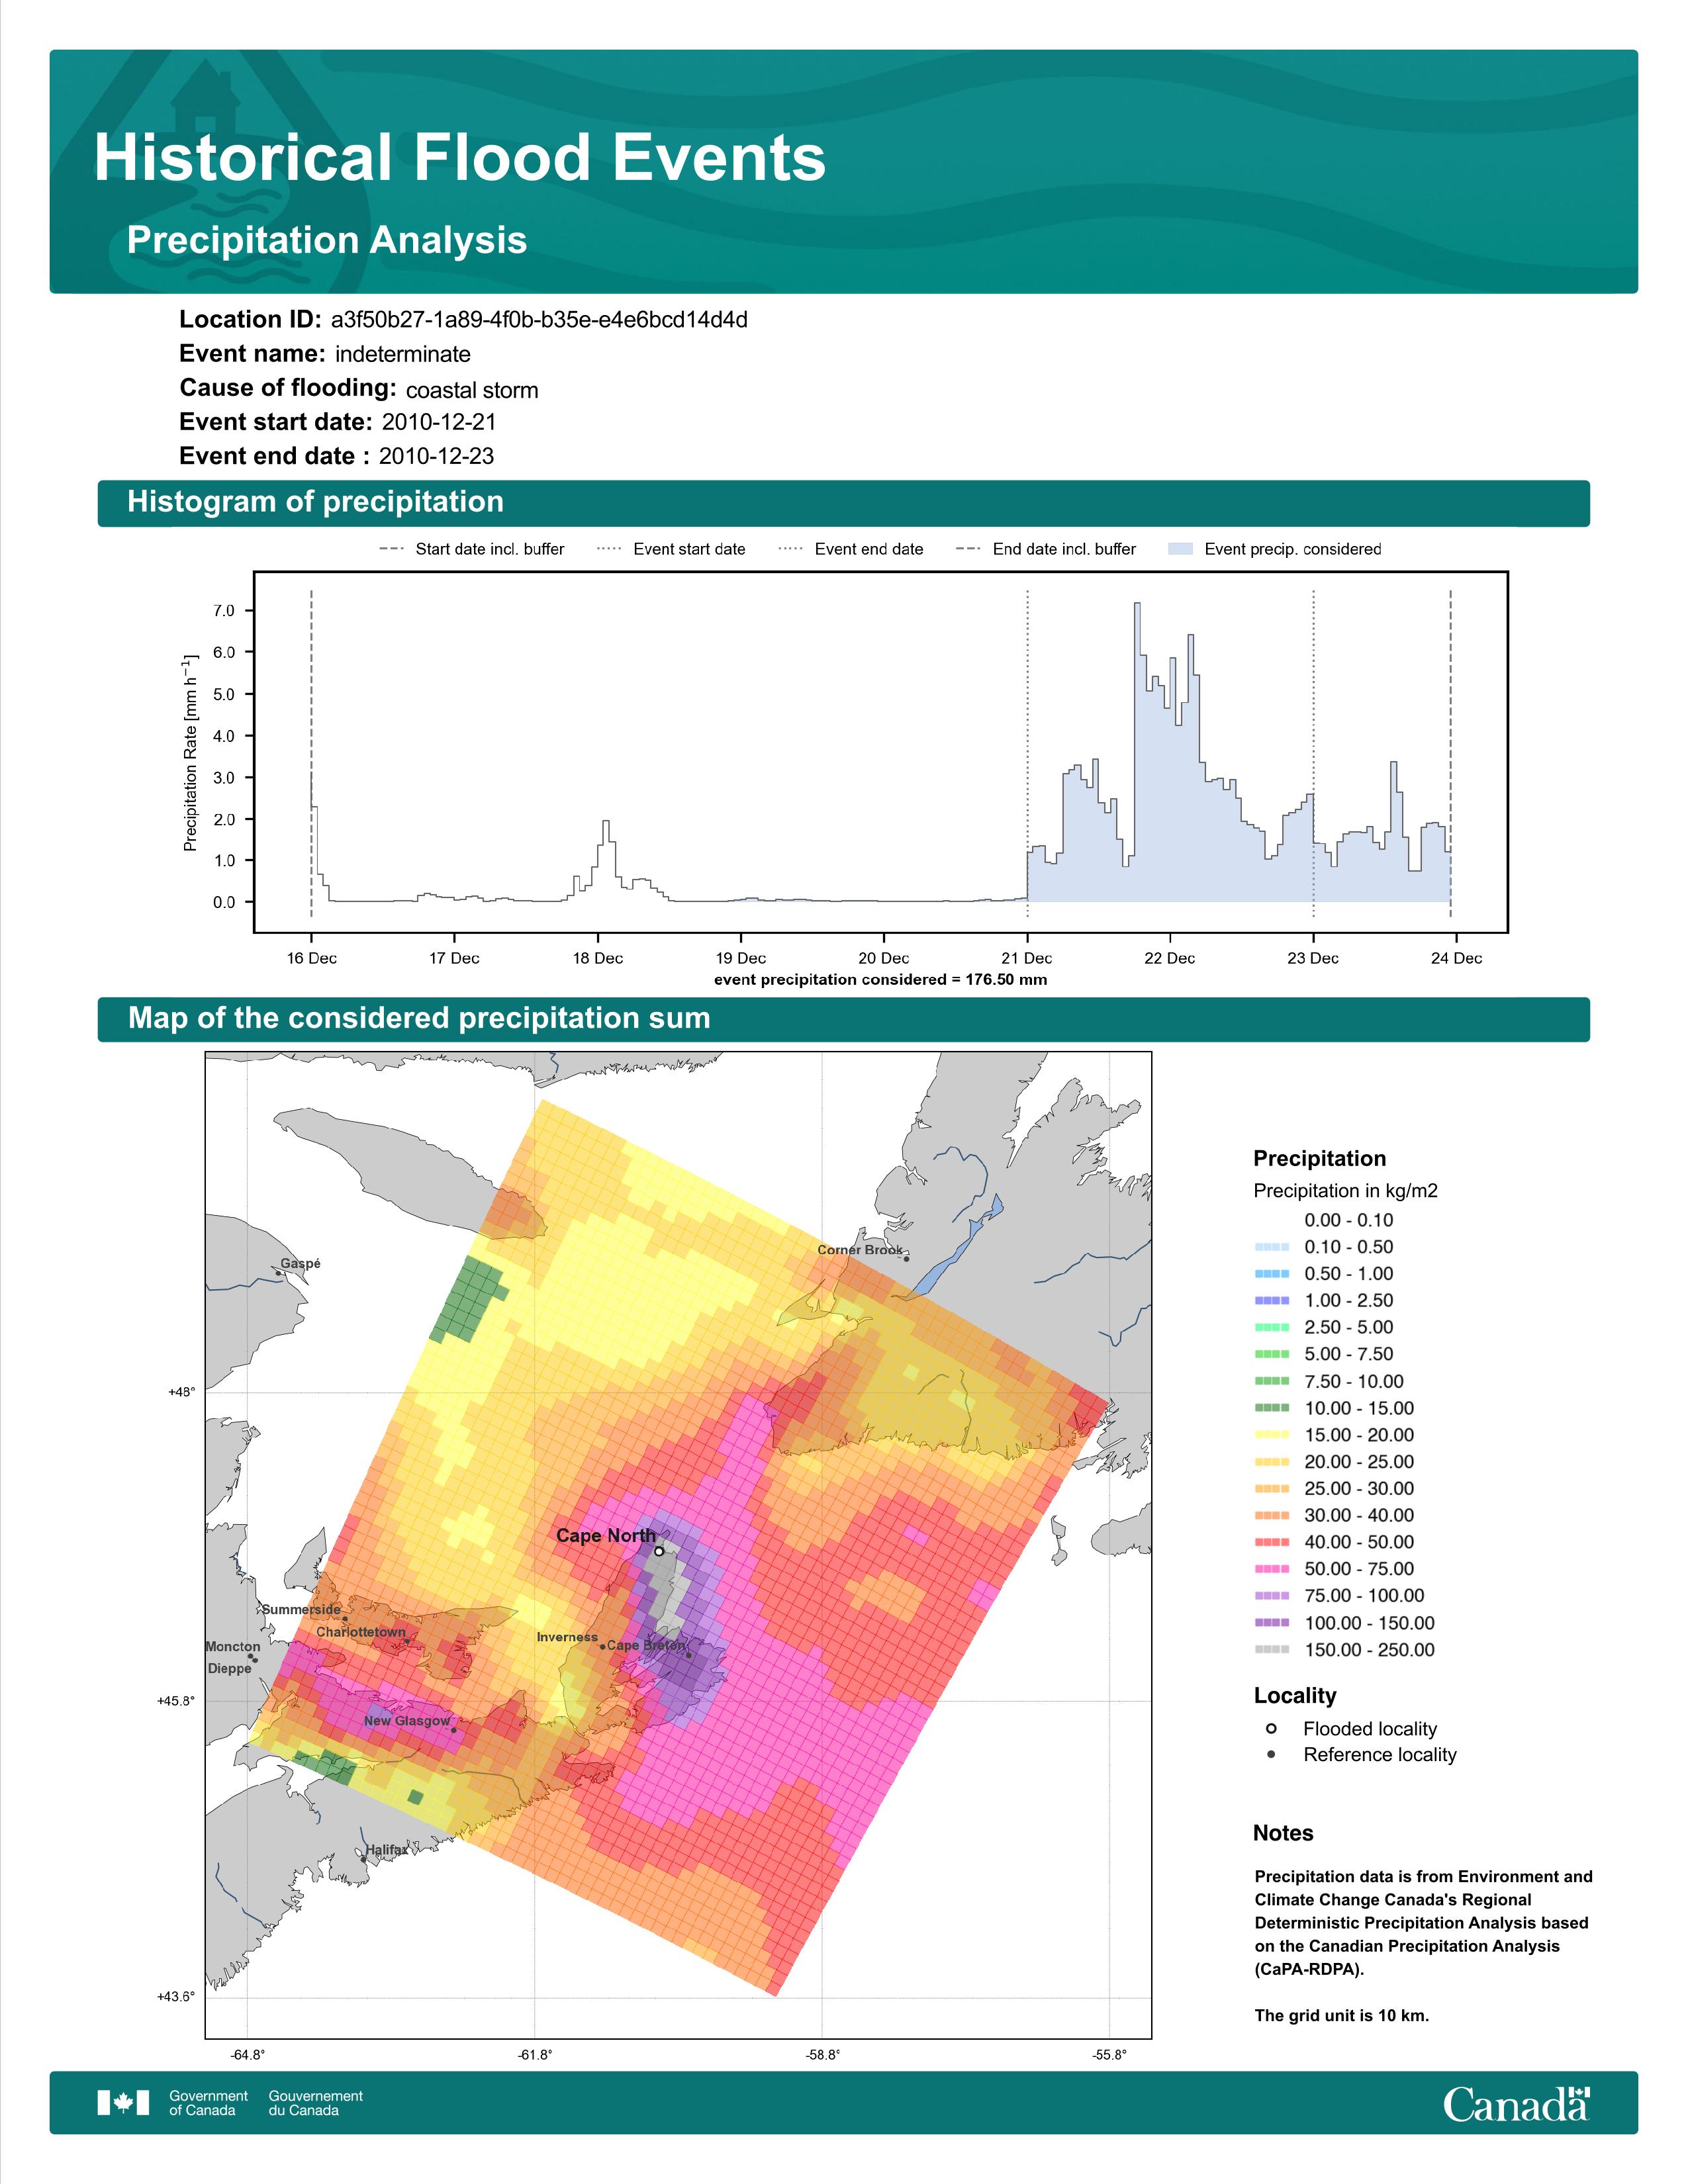This screenshot has width=1688, height=2184.
Task: Click the 10.00 - 15.00 legend swatch
Action: click(1271, 1408)
